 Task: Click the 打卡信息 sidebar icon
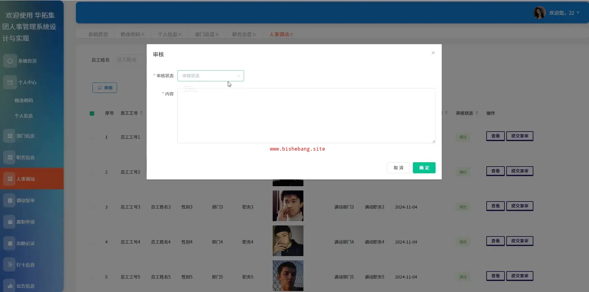tap(10, 265)
